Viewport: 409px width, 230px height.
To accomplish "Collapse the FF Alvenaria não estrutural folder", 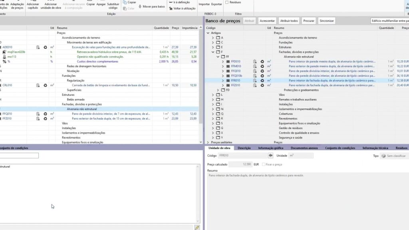I will pos(218,57).
